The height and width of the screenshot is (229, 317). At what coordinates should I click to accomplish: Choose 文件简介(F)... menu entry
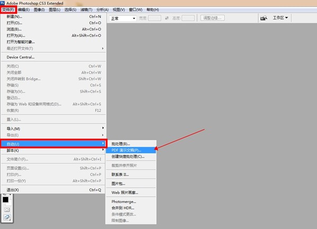click(53, 159)
